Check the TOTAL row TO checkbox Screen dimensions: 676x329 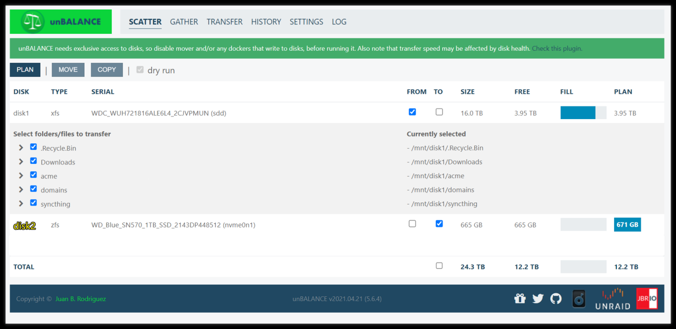point(439,266)
